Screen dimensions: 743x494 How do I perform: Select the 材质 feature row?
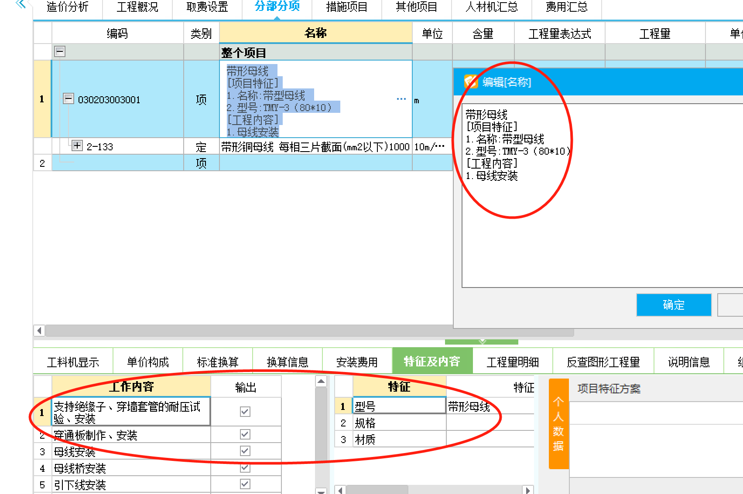pos(399,439)
